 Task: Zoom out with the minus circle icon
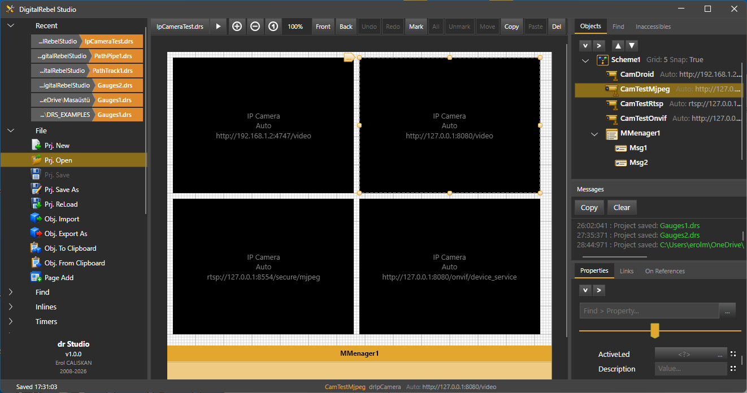click(255, 27)
